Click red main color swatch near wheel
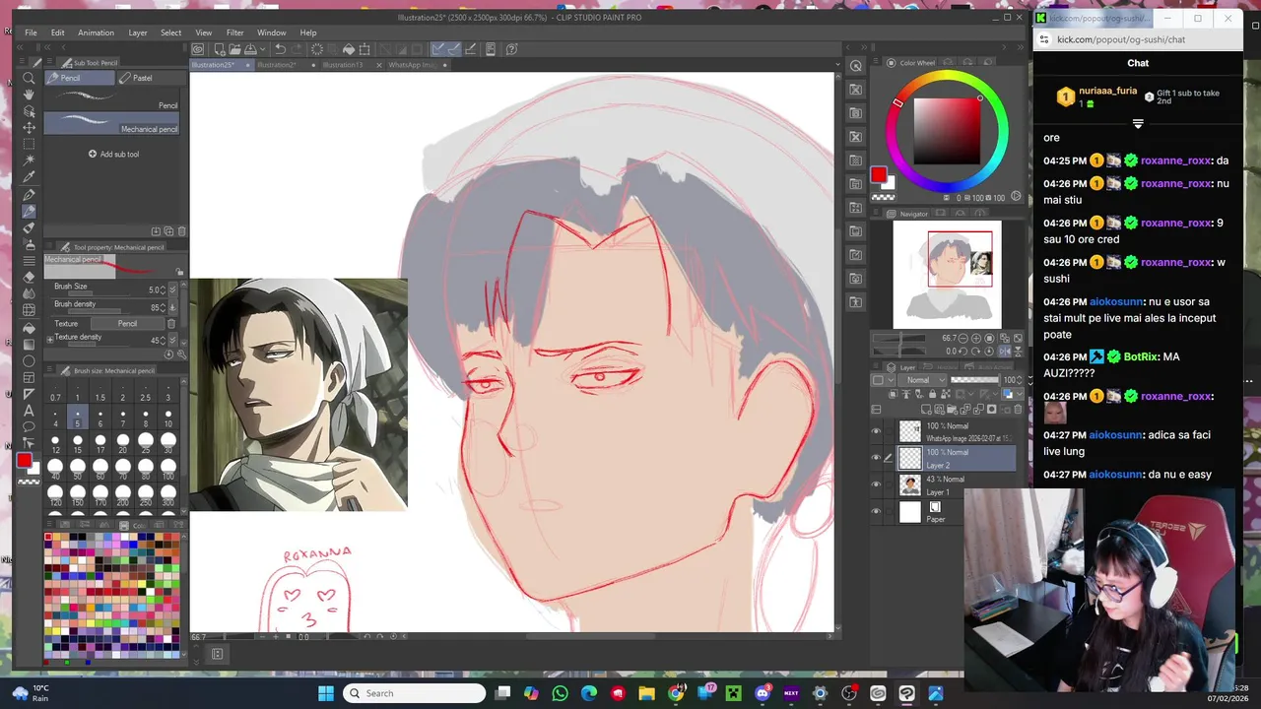 [x=878, y=175]
